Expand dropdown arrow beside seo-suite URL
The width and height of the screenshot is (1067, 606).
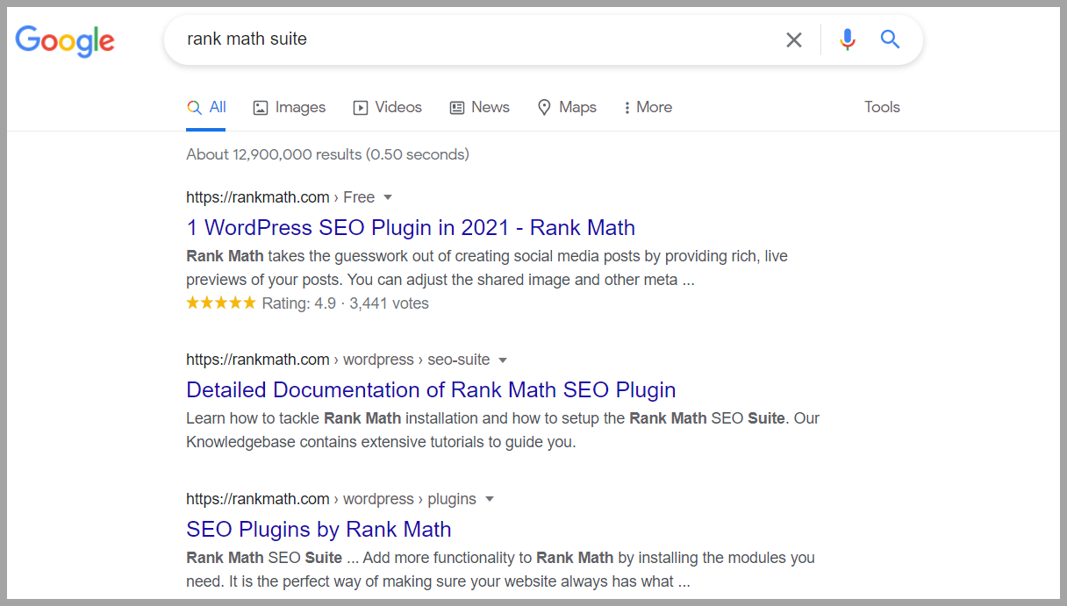click(503, 360)
